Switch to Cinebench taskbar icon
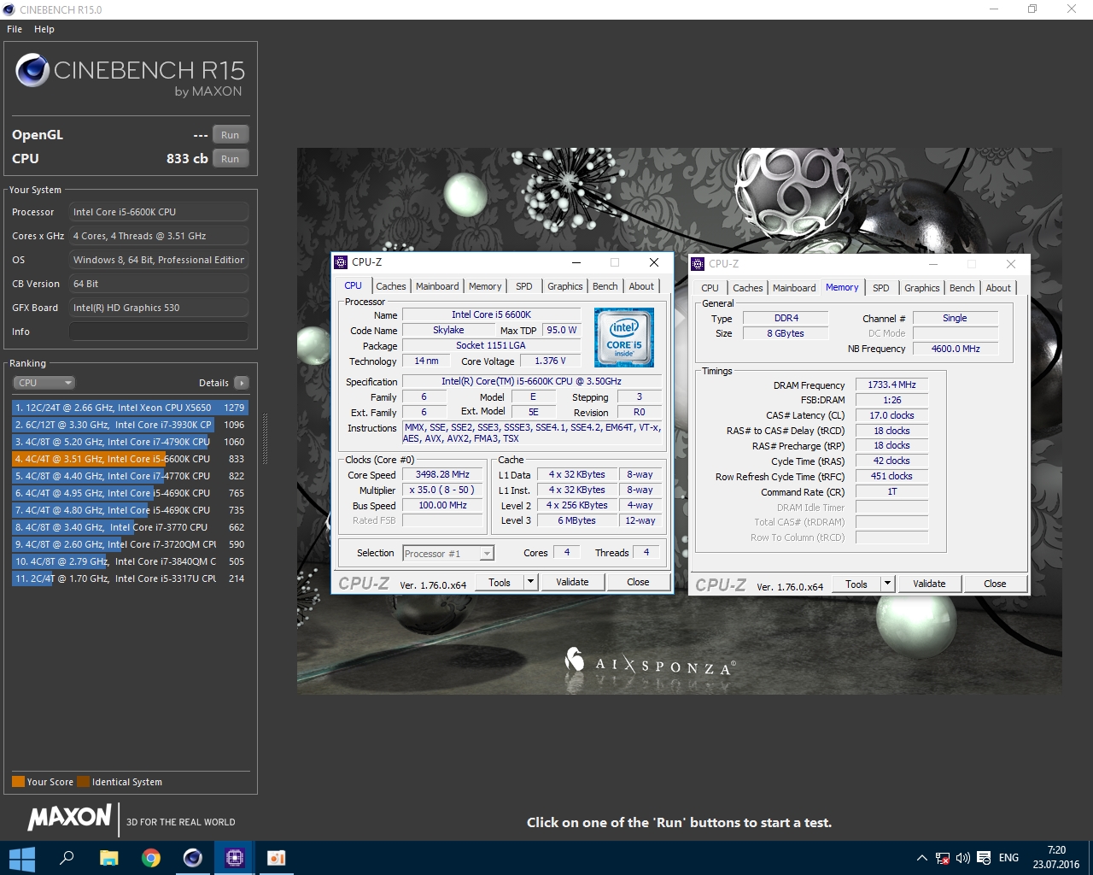1093x875 pixels. tap(192, 858)
